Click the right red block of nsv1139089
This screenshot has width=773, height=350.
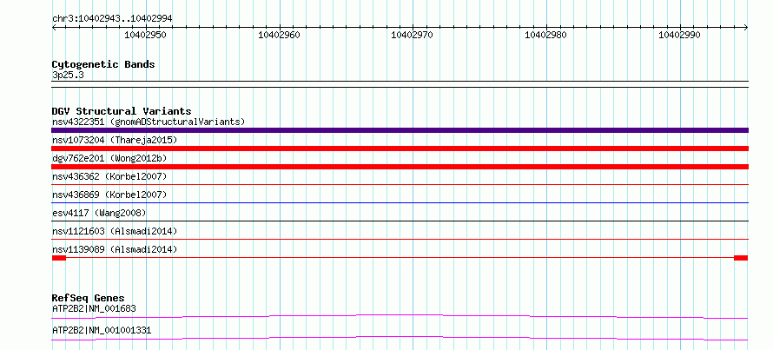point(741,258)
